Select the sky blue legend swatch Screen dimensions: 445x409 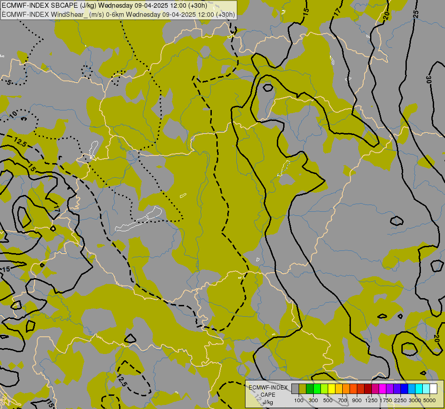(411, 389)
